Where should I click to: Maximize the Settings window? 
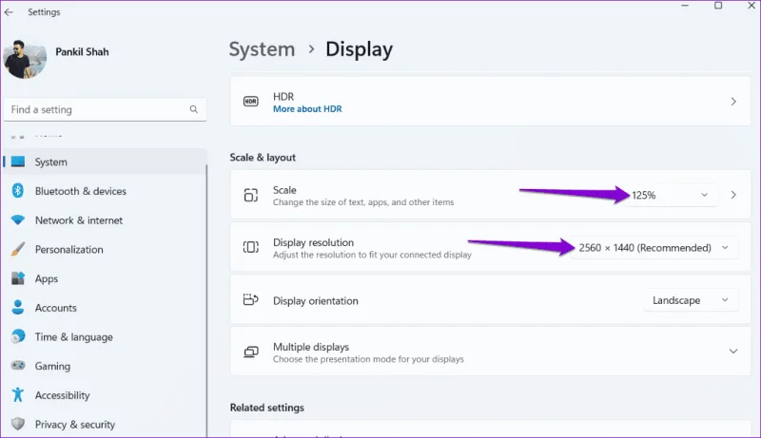pyautogui.click(x=718, y=6)
